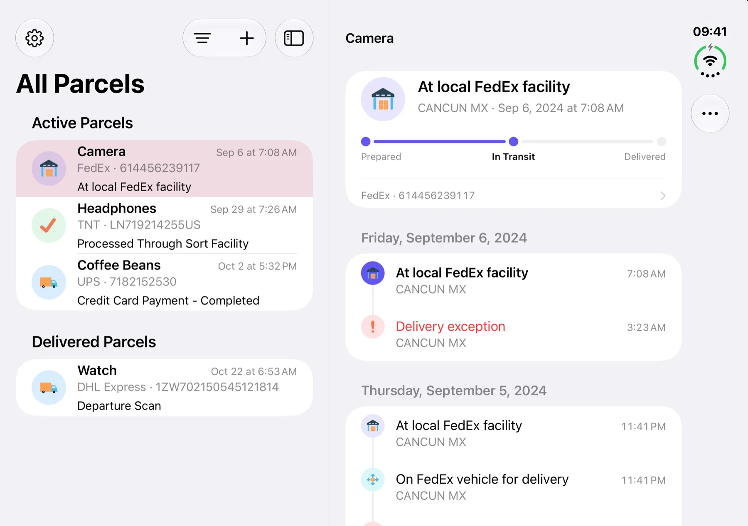This screenshot has height=526, width=748.
Task: Select the delivered Watch parcel row
Action: [164, 388]
